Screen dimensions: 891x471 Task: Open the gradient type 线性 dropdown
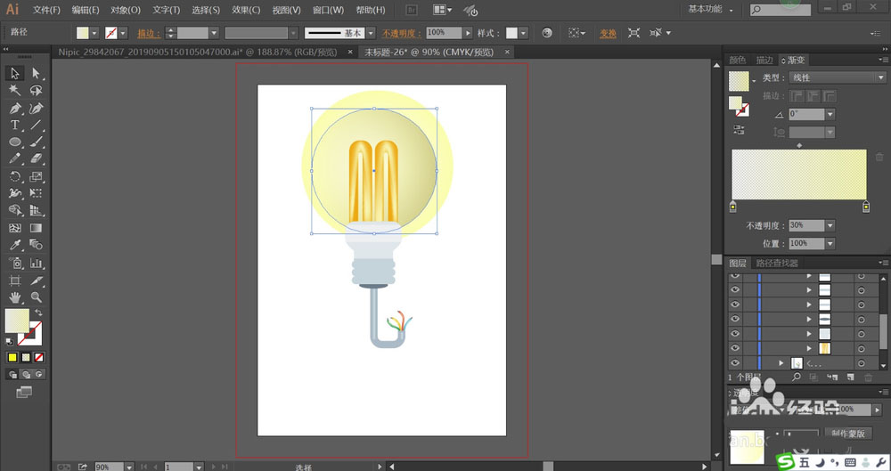pos(837,77)
